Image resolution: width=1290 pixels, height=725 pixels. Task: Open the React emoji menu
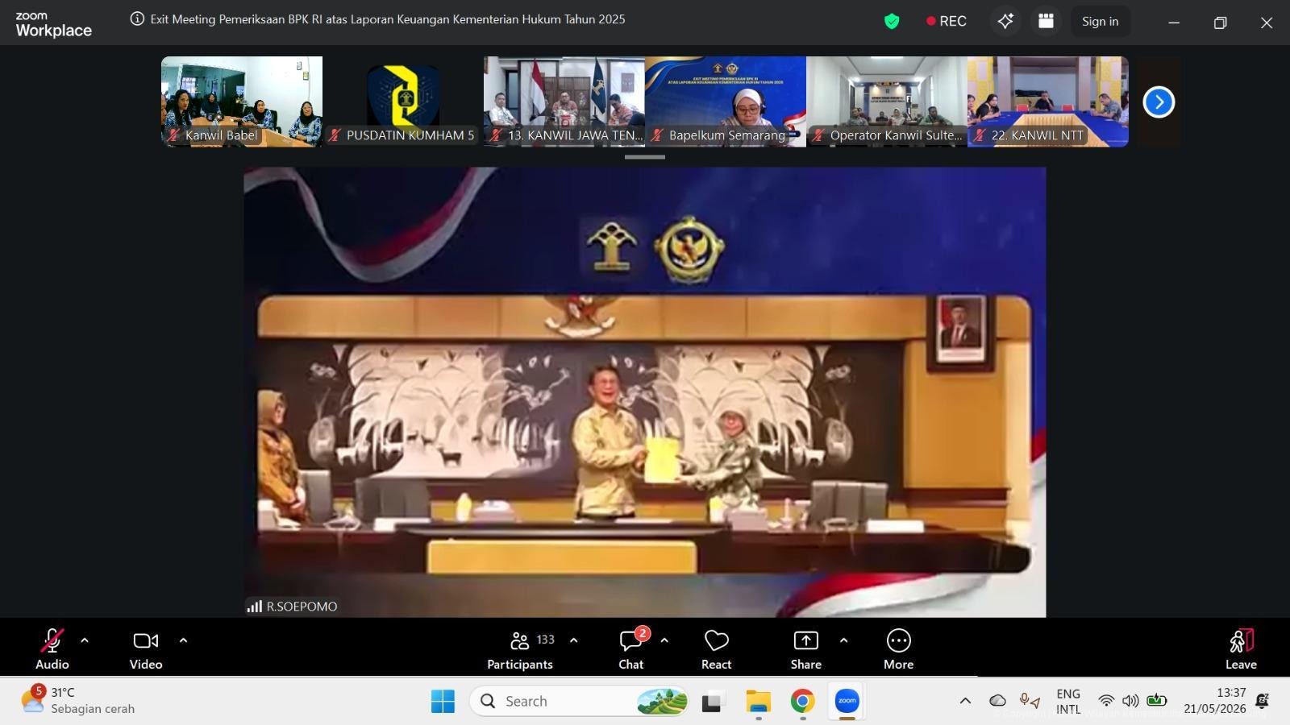click(x=716, y=648)
